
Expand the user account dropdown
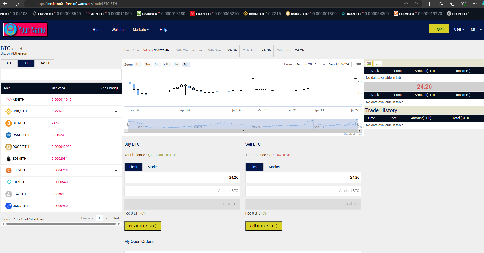pos(459,29)
